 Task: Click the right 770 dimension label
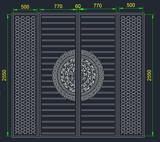coord(98,6)
